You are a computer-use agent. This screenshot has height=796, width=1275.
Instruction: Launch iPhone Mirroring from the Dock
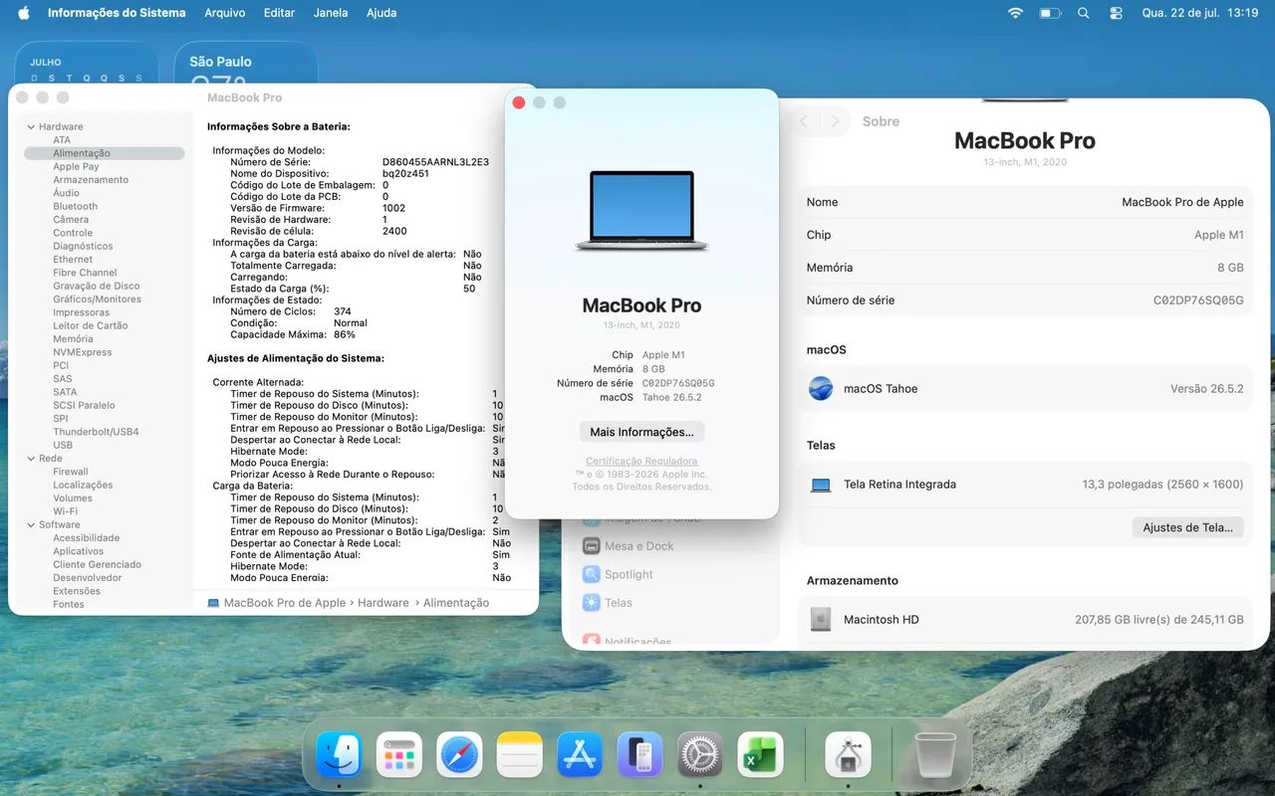[639, 754]
